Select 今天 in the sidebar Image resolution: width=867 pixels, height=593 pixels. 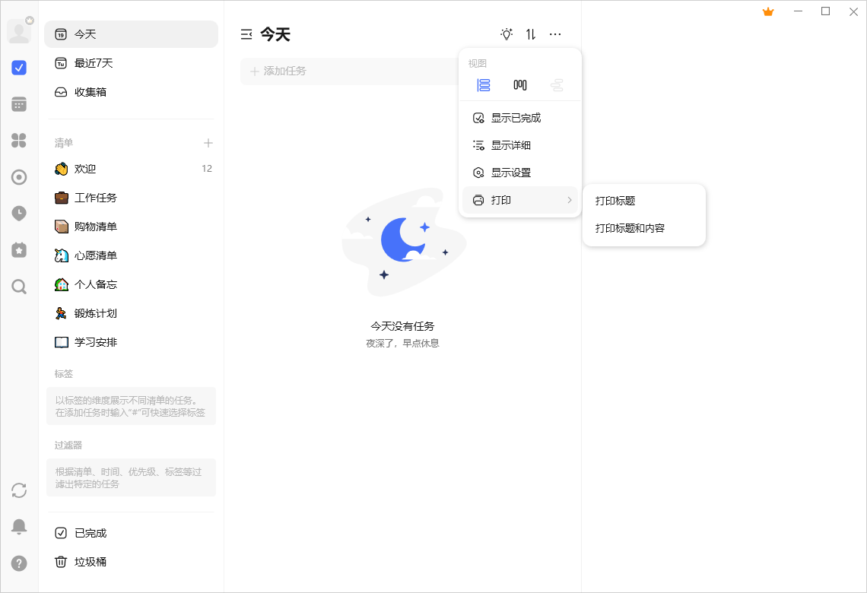(131, 34)
